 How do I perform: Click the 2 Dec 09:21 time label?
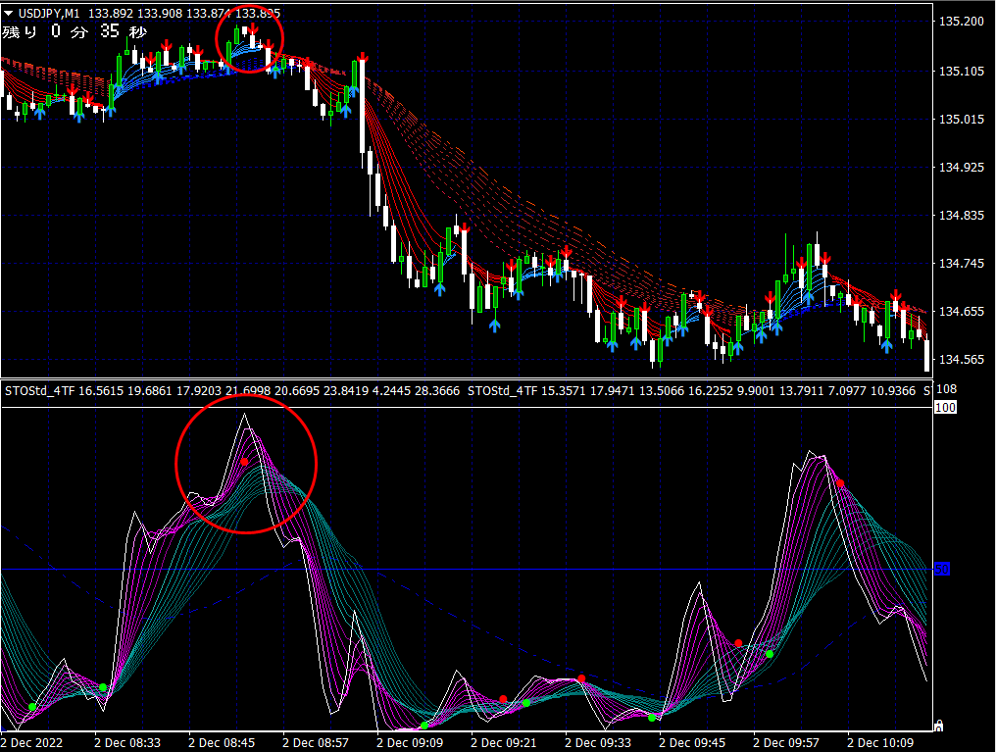tap(504, 742)
